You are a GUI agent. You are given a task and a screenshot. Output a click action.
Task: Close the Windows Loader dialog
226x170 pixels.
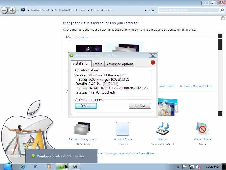tap(153, 55)
